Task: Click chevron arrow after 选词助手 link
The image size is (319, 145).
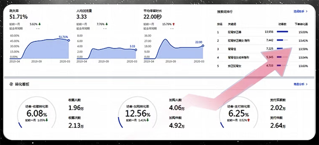Action: click(x=307, y=11)
